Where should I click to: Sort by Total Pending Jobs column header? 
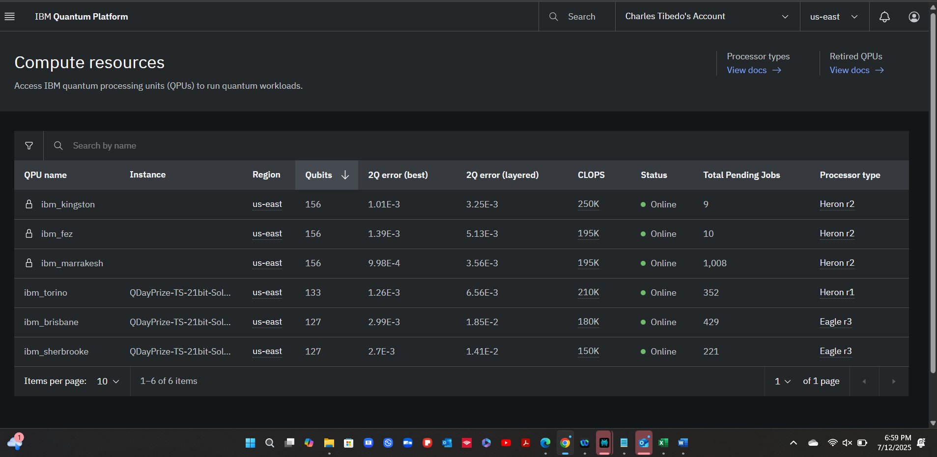(741, 175)
